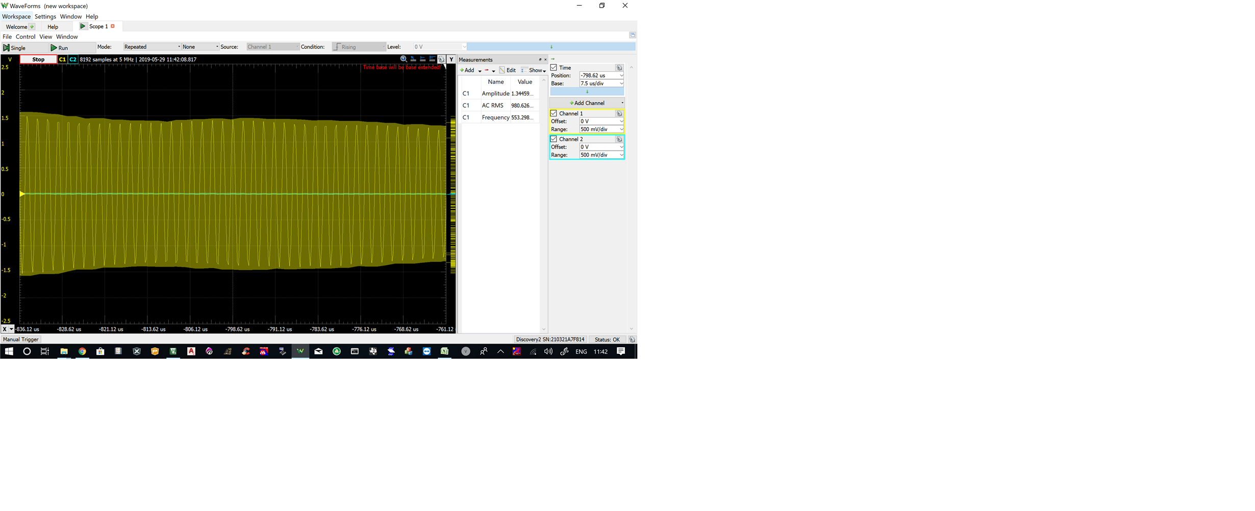Open the File menu
The image size is (1255, 511).
pos(7,37)
